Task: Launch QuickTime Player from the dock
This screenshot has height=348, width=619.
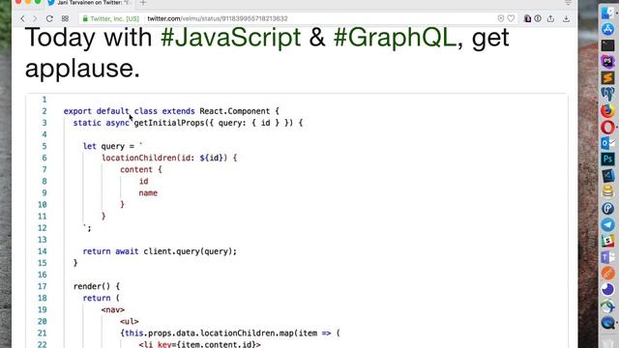Action: [x=608, y=323]
